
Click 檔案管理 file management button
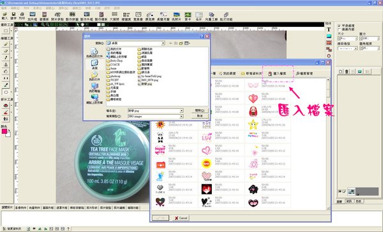pos(304,73)
